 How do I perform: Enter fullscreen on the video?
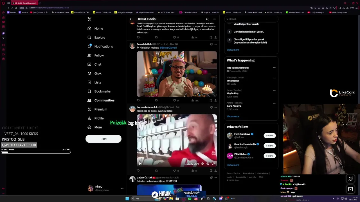[213, 164]
